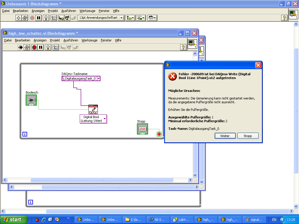
Task: Click Run Continuously in Unbenannt 1 toolbar
Action: pyautogui.click(x=25, y=18)
